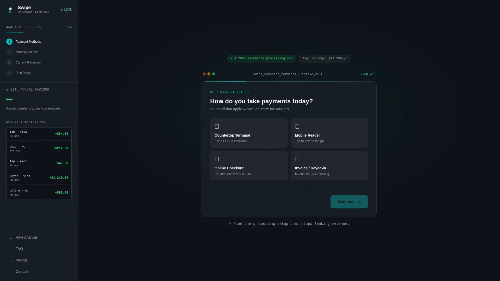Click the "How do you take payments today?" heading
500x281 pixels.
(x=261, y=101)
